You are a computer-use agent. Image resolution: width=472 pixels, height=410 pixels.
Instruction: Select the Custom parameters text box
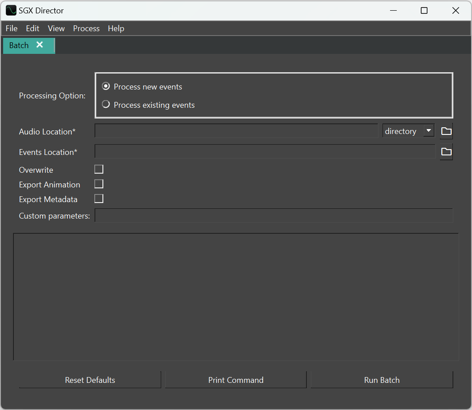coord(274,216)
